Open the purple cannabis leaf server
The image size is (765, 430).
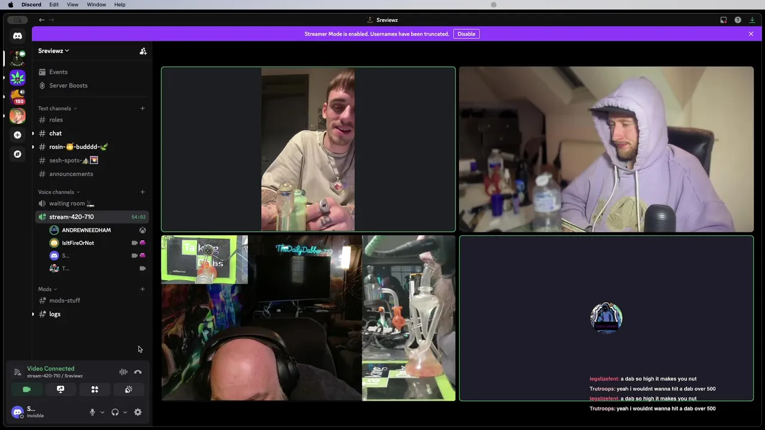(x=17, y=78)
